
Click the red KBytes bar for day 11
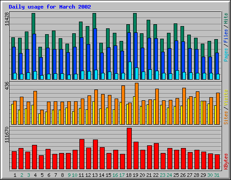pyautogui.click(x=82, y=154)
